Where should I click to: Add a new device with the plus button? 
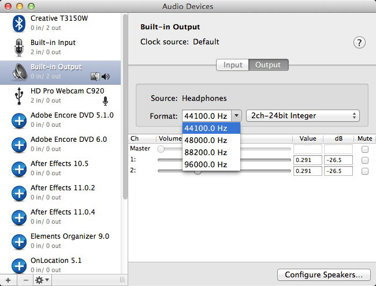pyautogui.click(x=8, y=280)
